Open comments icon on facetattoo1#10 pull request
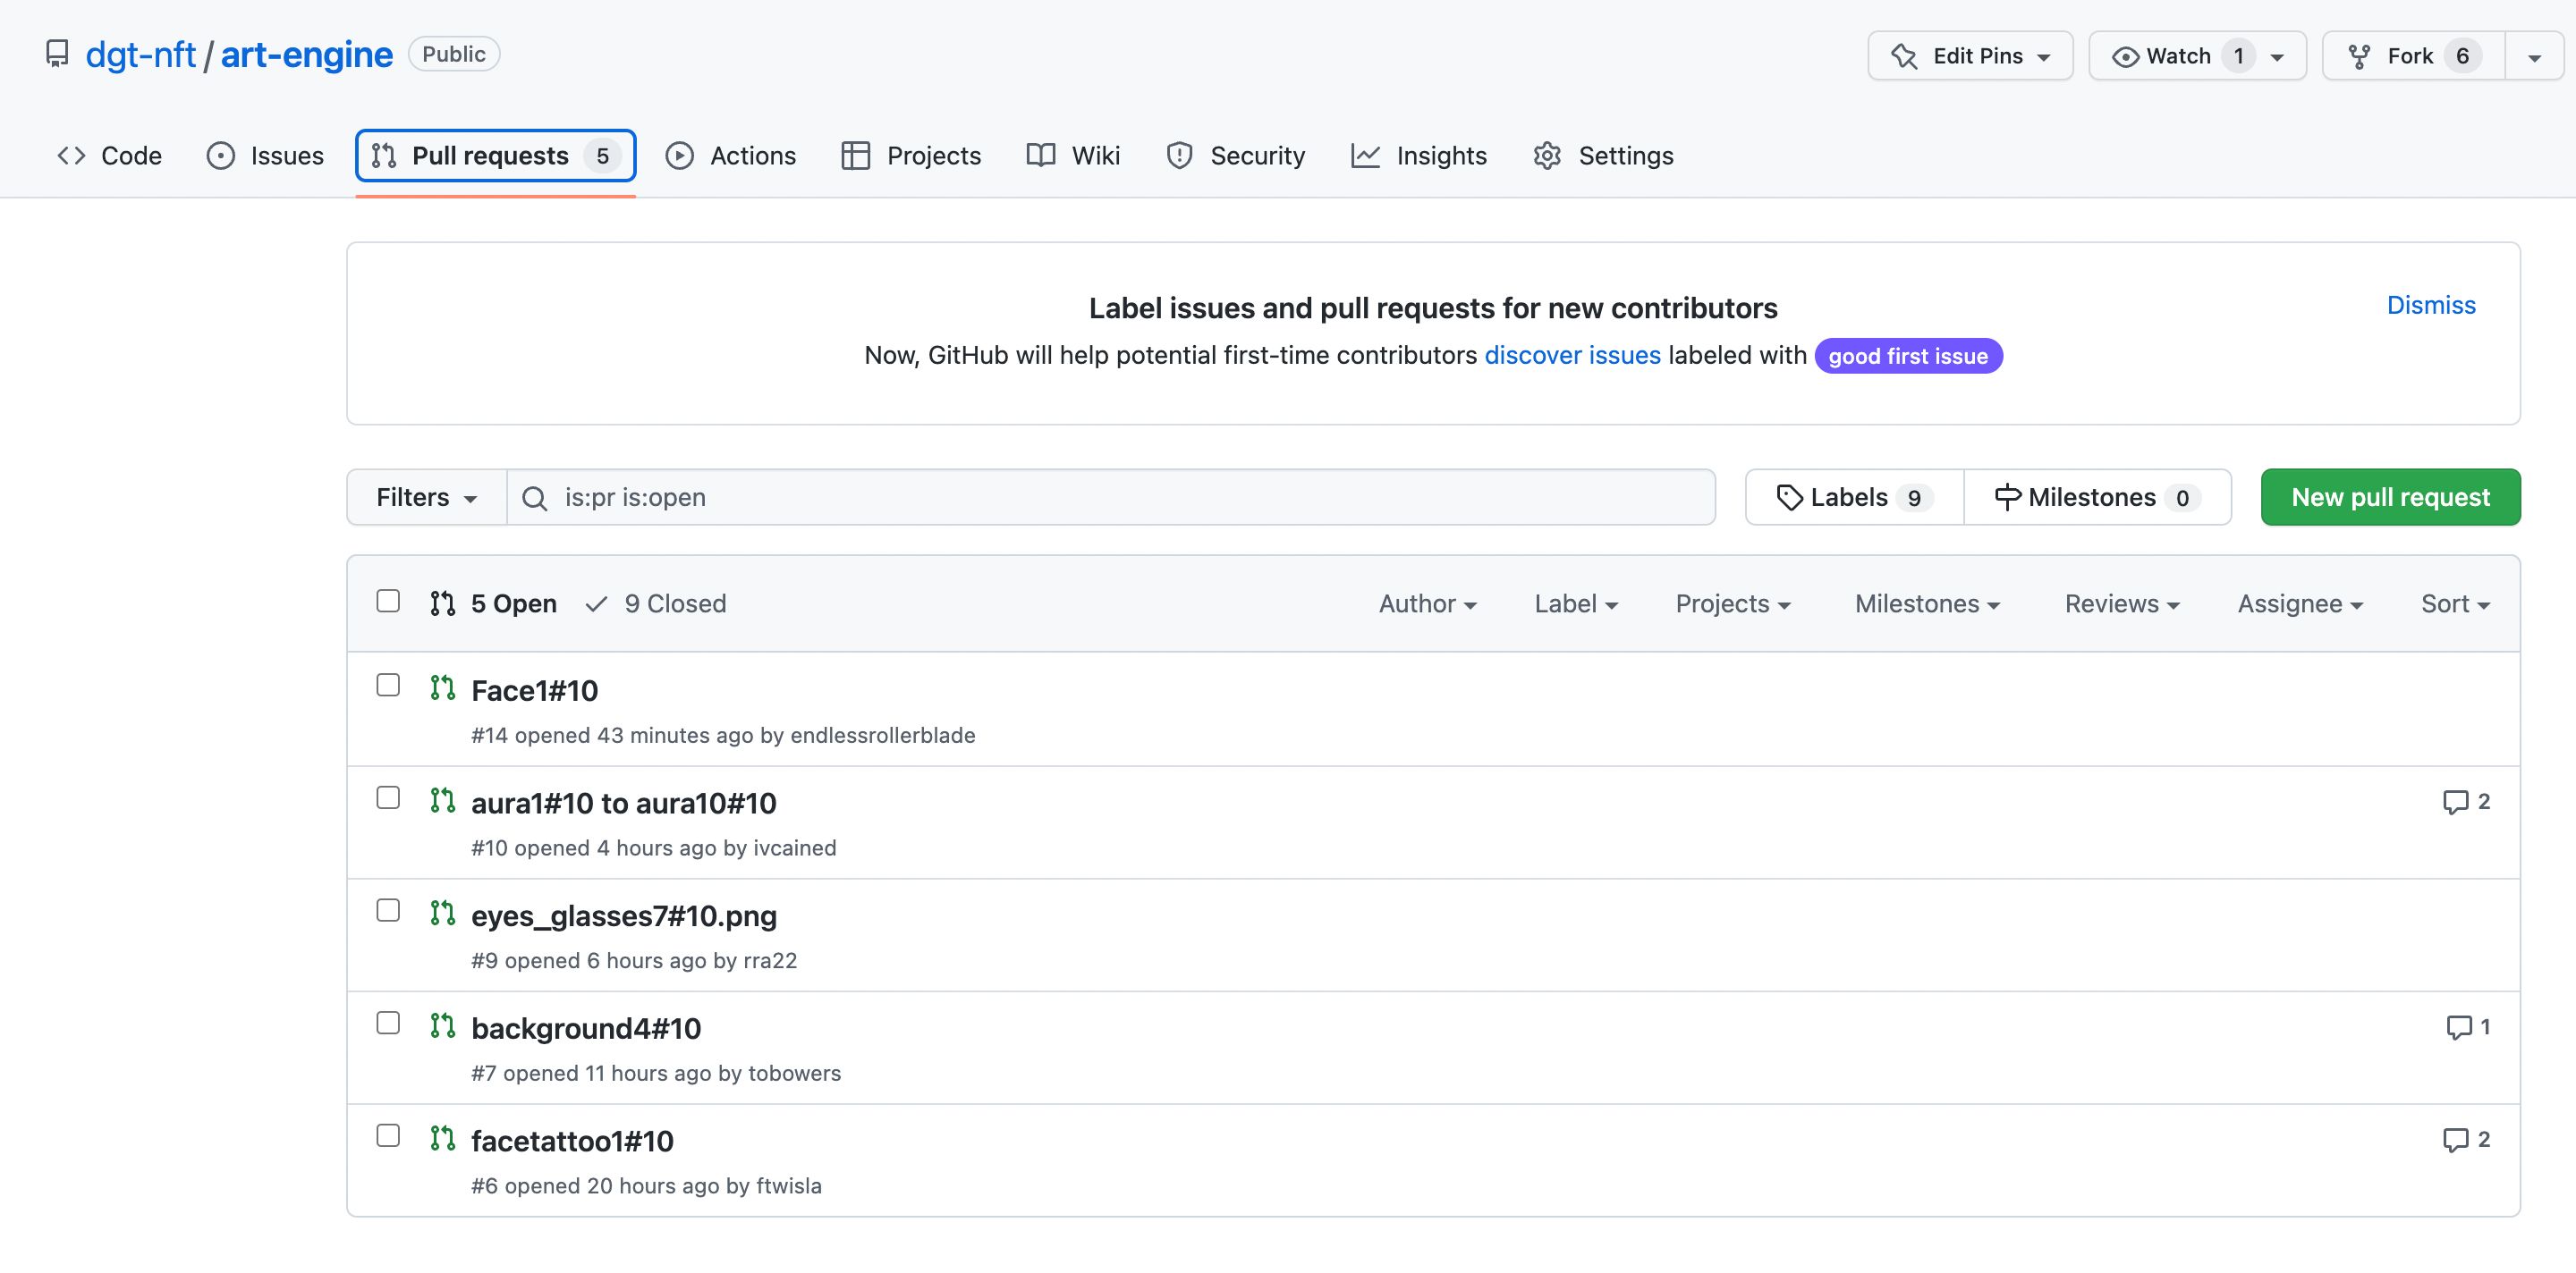 (2455, 1140)
